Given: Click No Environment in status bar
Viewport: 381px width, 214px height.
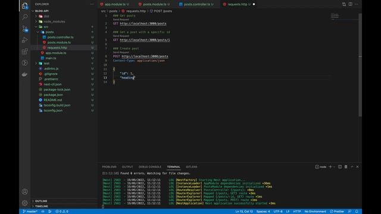Looking at the screenshot, I should tap(315, 212).
